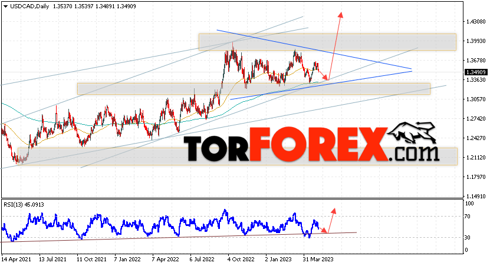Click price axis label 1.24270
Viewport: 490px width, 266px height.
476,138
